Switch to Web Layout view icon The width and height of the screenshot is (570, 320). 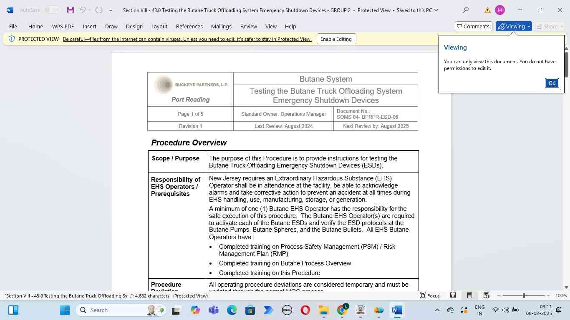click(x=486, y=296)
